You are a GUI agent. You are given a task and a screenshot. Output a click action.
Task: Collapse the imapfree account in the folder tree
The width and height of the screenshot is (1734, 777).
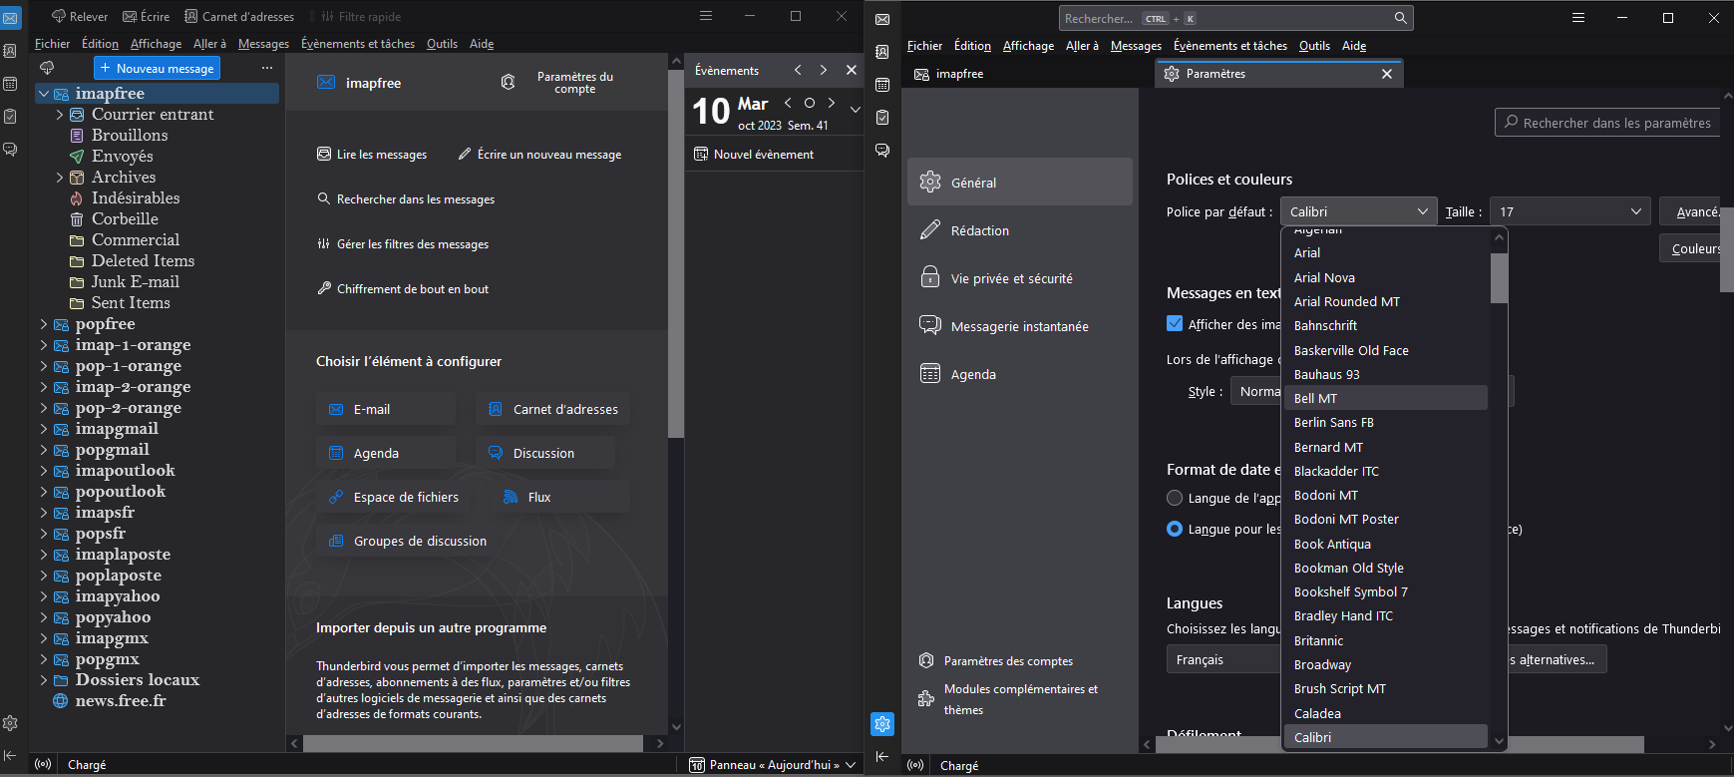coord(43,94)
